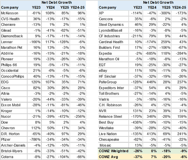Click Marathon Pet company name

pos(12,48)
